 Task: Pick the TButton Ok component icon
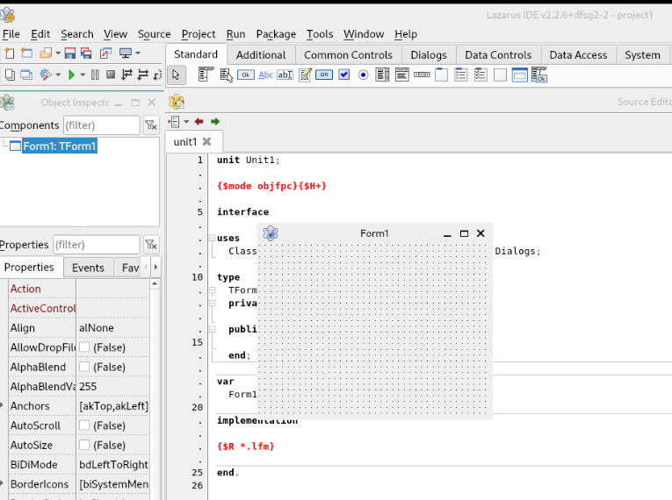(x=246, y=75)
